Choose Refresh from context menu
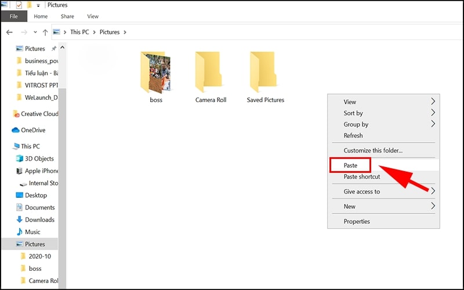This screenshot has height=290, width=464. 383,135
